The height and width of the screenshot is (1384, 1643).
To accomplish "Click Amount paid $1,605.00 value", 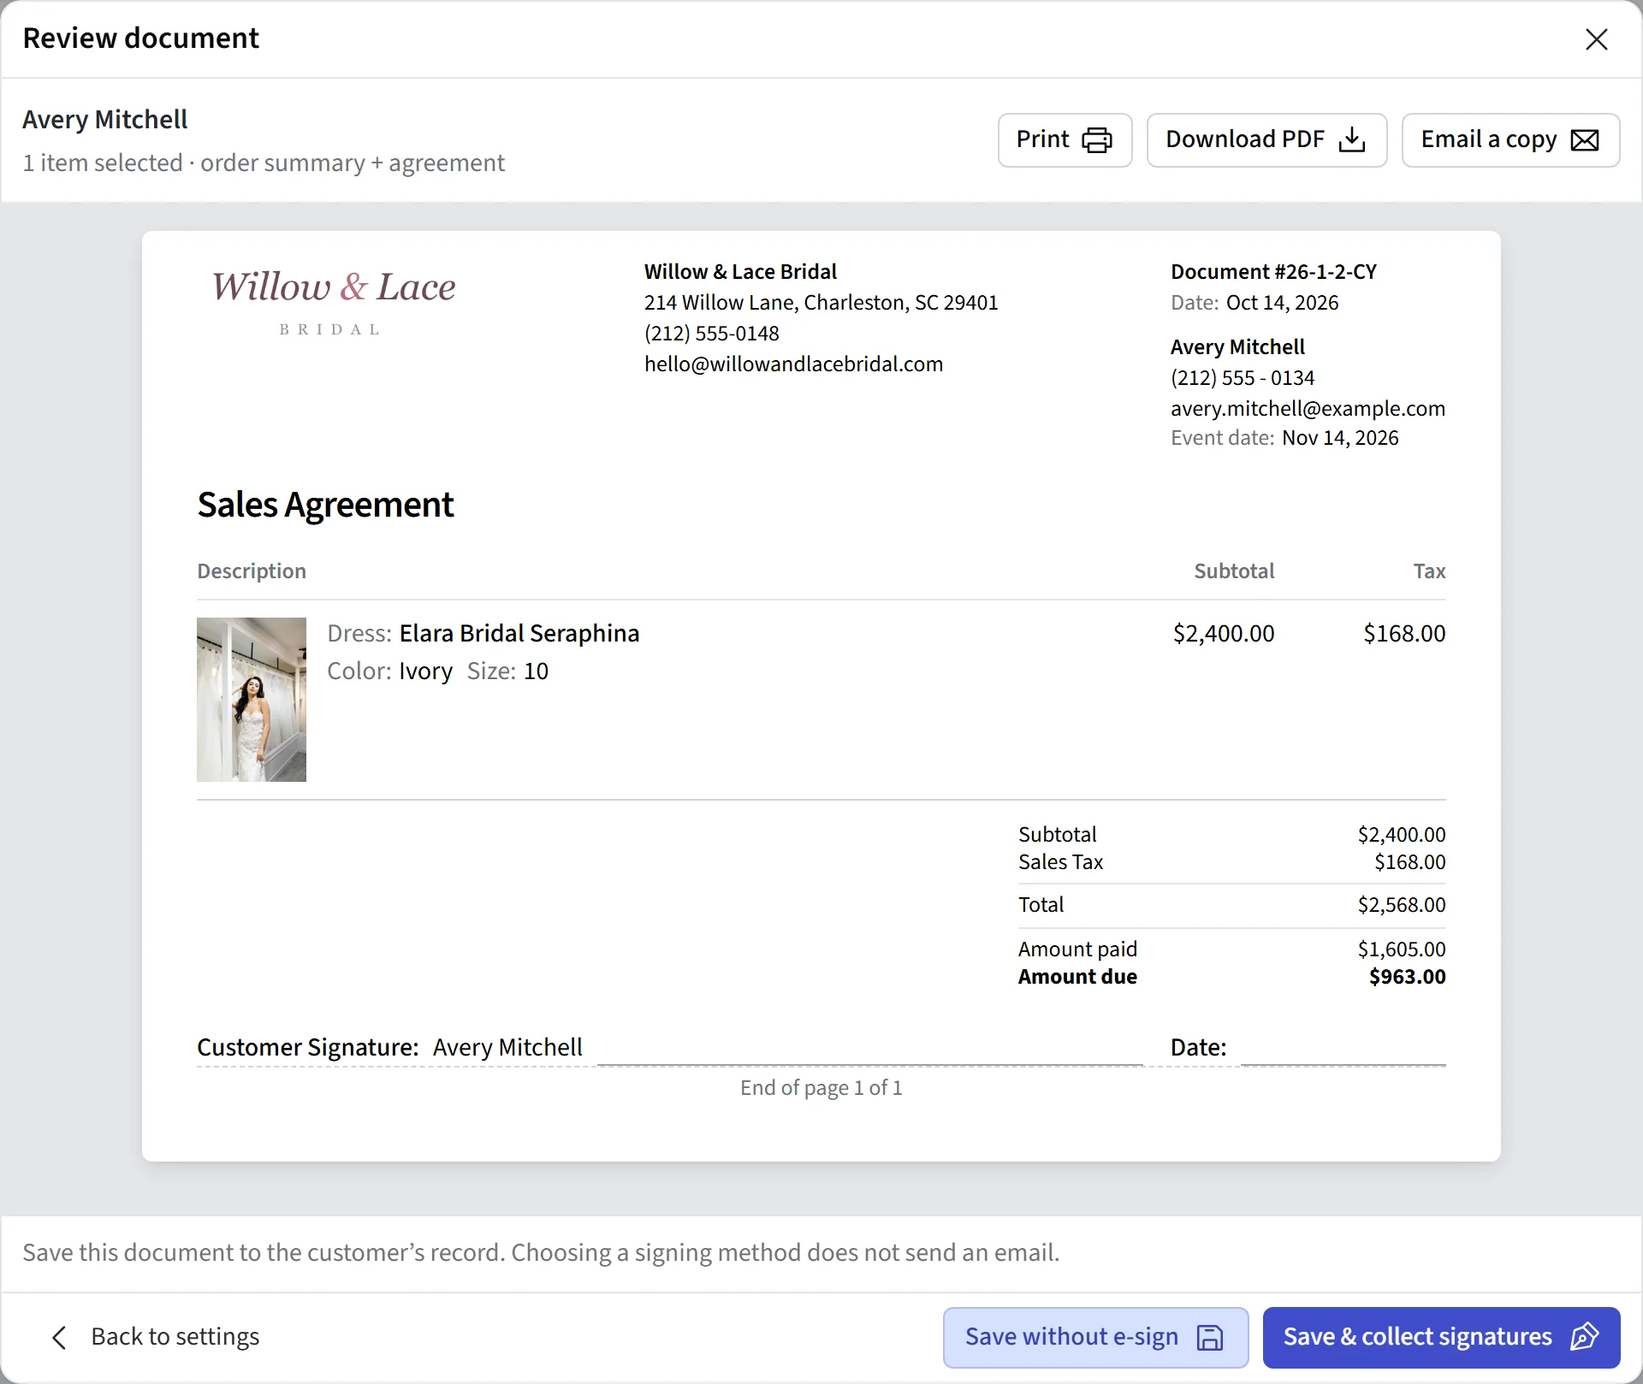I will click(1401, 949).
